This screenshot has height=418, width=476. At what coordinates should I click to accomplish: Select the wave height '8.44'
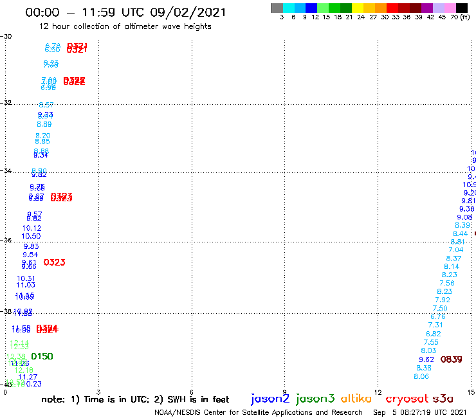coord(460,233)
